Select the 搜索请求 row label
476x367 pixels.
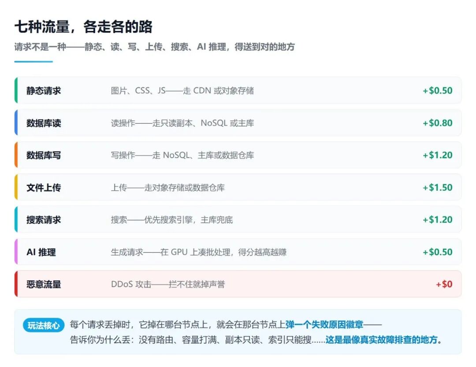point(44,220)
